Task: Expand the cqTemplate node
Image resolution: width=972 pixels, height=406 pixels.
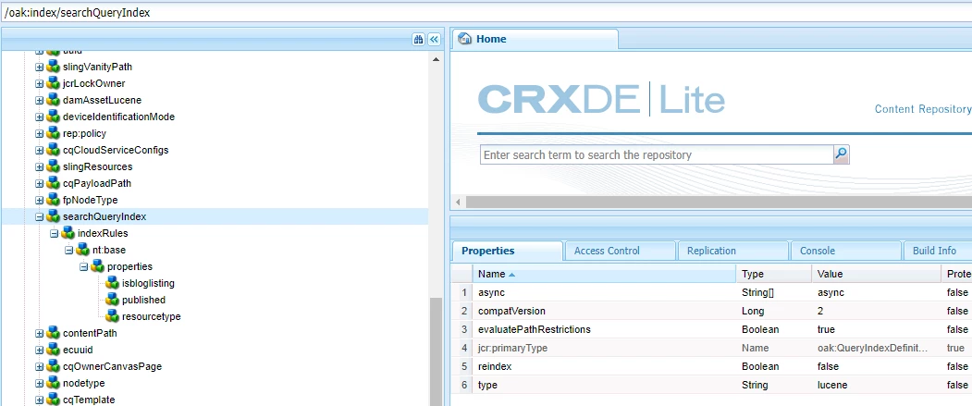Action: (39, 400)
